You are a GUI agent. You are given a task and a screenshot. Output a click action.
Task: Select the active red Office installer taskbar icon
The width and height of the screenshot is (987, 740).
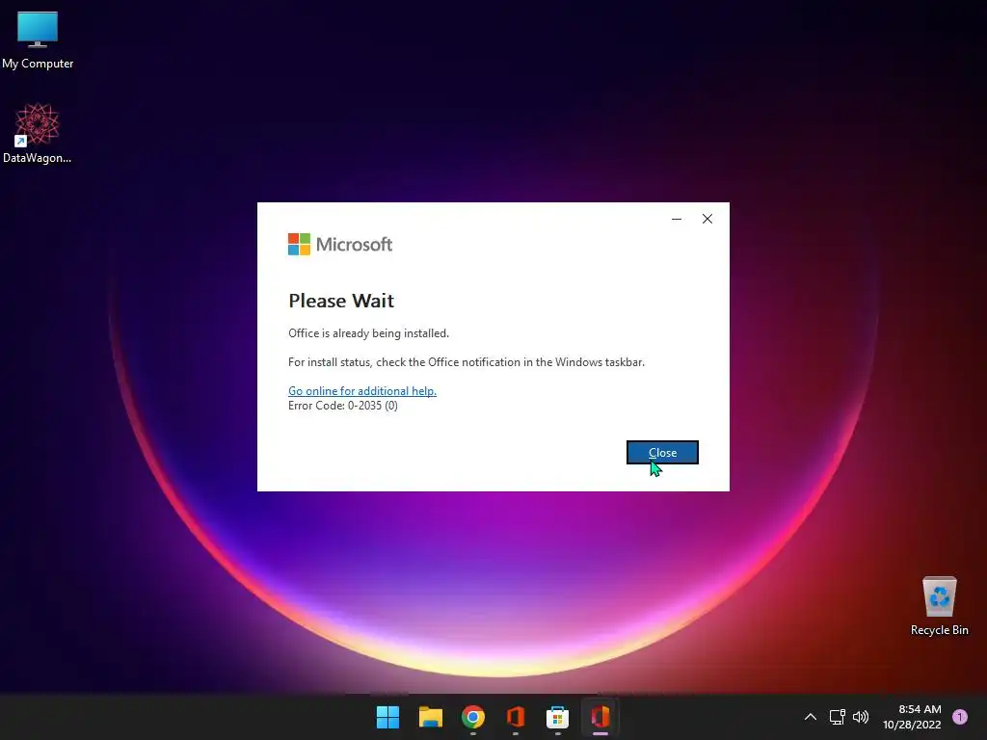click(600, 717)
